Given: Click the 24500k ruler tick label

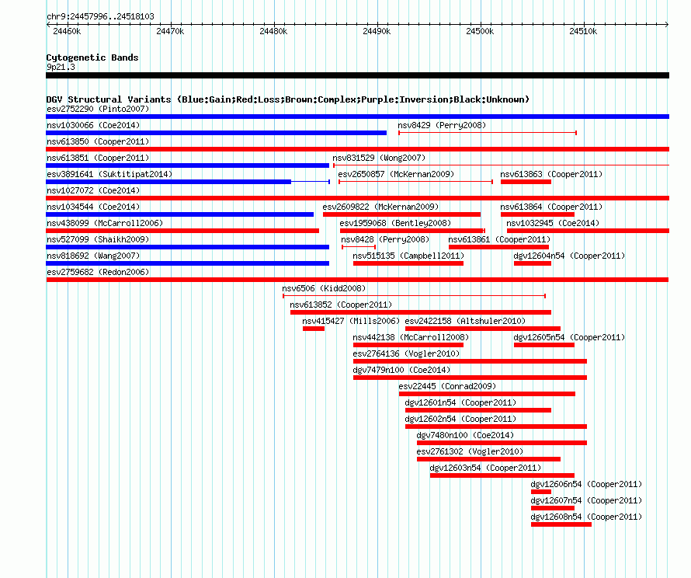Looking at the screenshot, I should pyautogui.click(x=480, y=31).
